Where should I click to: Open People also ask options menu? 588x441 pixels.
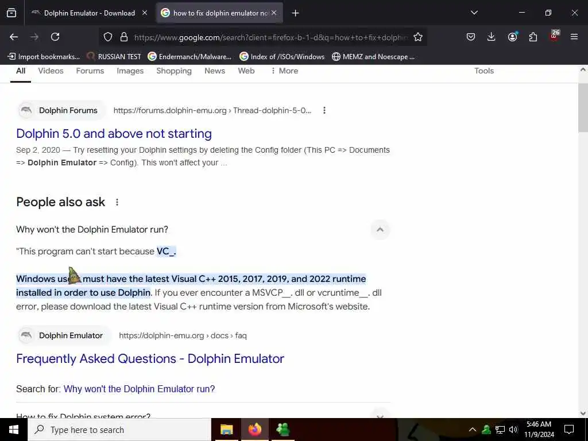(117, 202)
